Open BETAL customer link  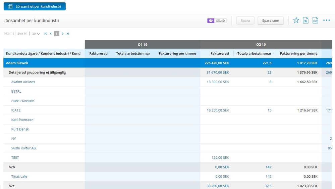point(16,91)
